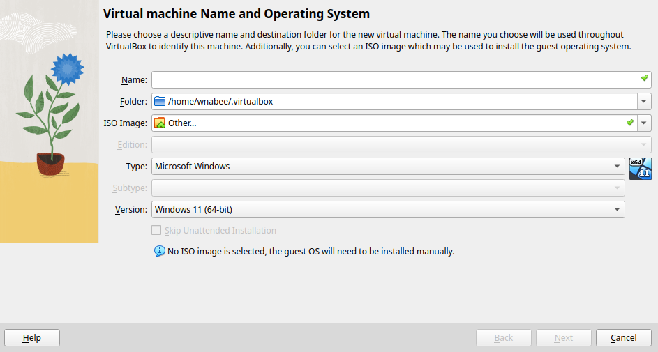Open the Type dropdown showing Microsoft Windows
658x352 pixels.
click(388, 167)
